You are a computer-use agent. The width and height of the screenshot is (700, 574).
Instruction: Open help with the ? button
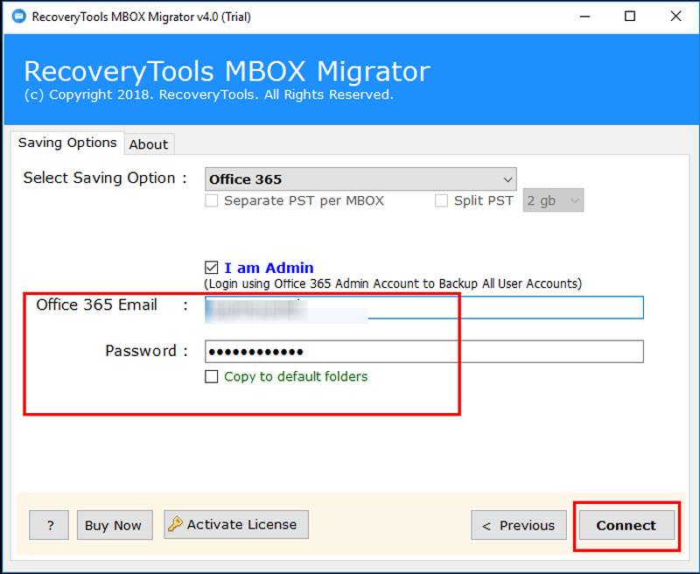pos(49,525)
